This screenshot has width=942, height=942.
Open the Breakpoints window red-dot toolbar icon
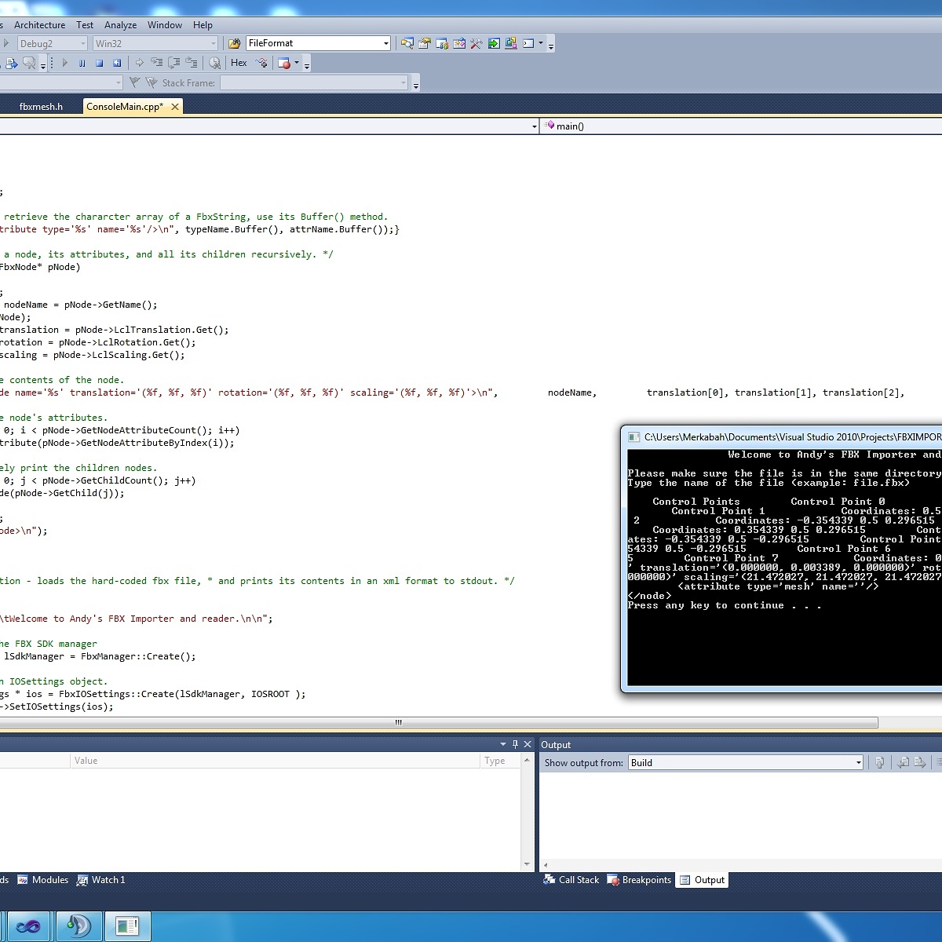[x=284, y=63]
